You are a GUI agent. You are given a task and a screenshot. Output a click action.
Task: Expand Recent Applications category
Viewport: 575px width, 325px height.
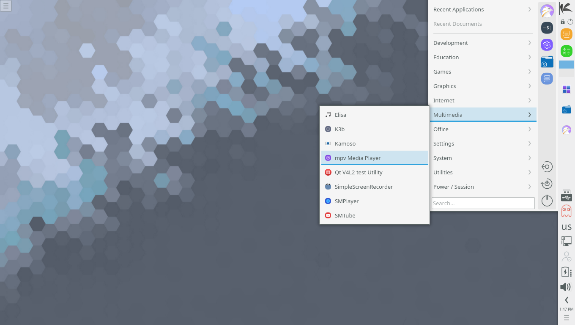coord(483,9)
